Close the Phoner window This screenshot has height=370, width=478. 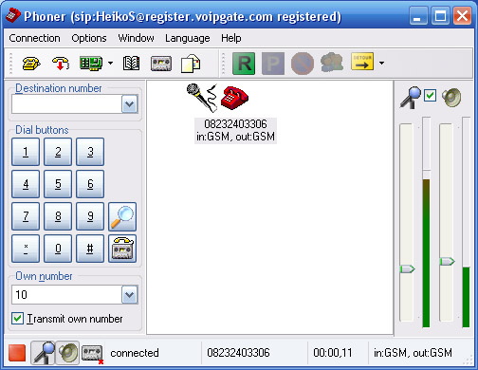[462, 16]
